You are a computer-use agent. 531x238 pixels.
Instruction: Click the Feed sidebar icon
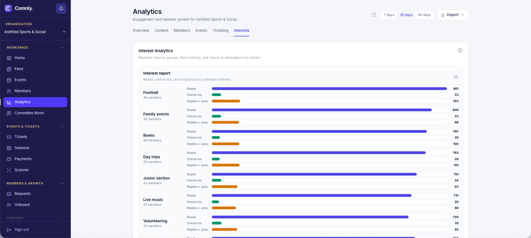click(x=9, y=69)
